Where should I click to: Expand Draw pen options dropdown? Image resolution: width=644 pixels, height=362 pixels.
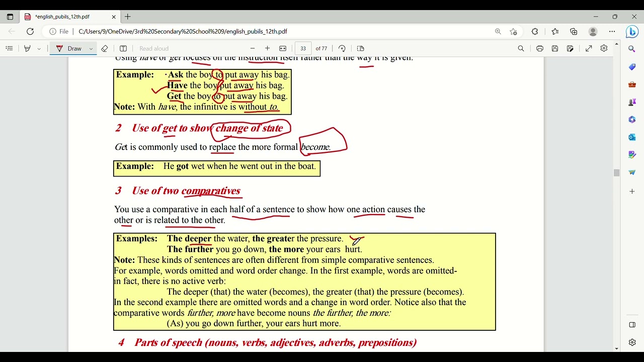pos(91,49)
